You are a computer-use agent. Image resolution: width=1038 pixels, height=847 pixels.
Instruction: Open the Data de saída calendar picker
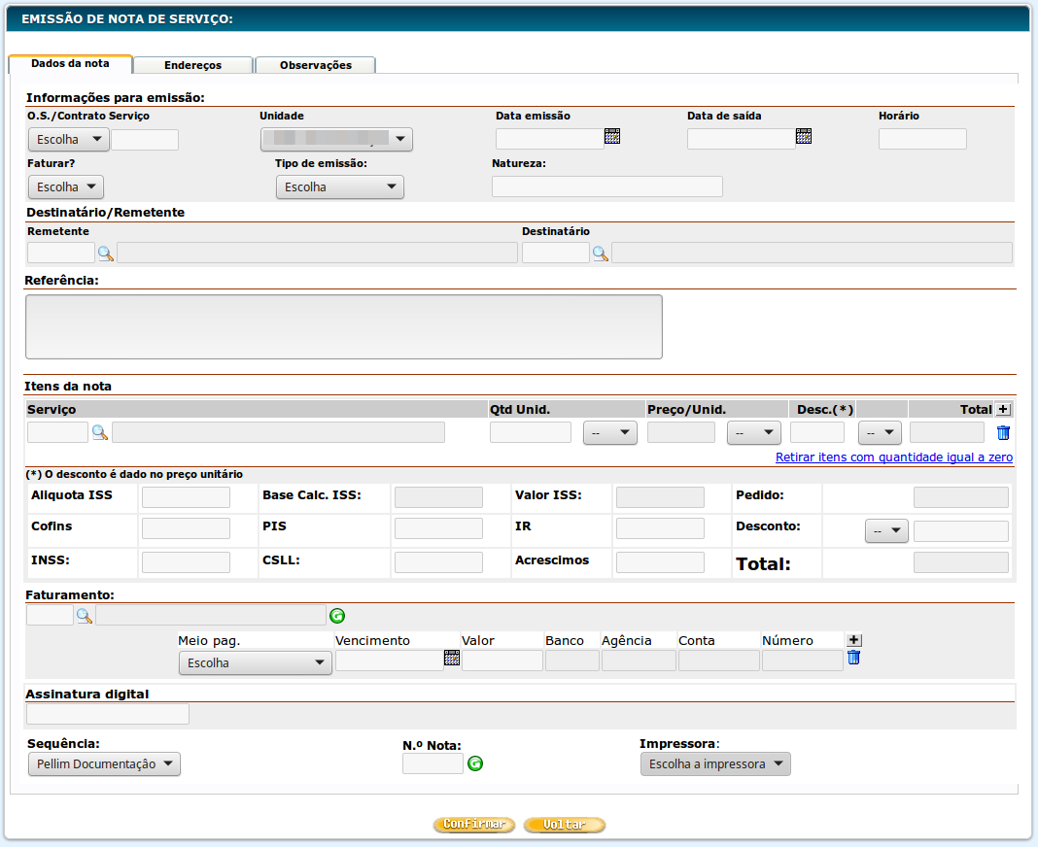pos(804,137)
